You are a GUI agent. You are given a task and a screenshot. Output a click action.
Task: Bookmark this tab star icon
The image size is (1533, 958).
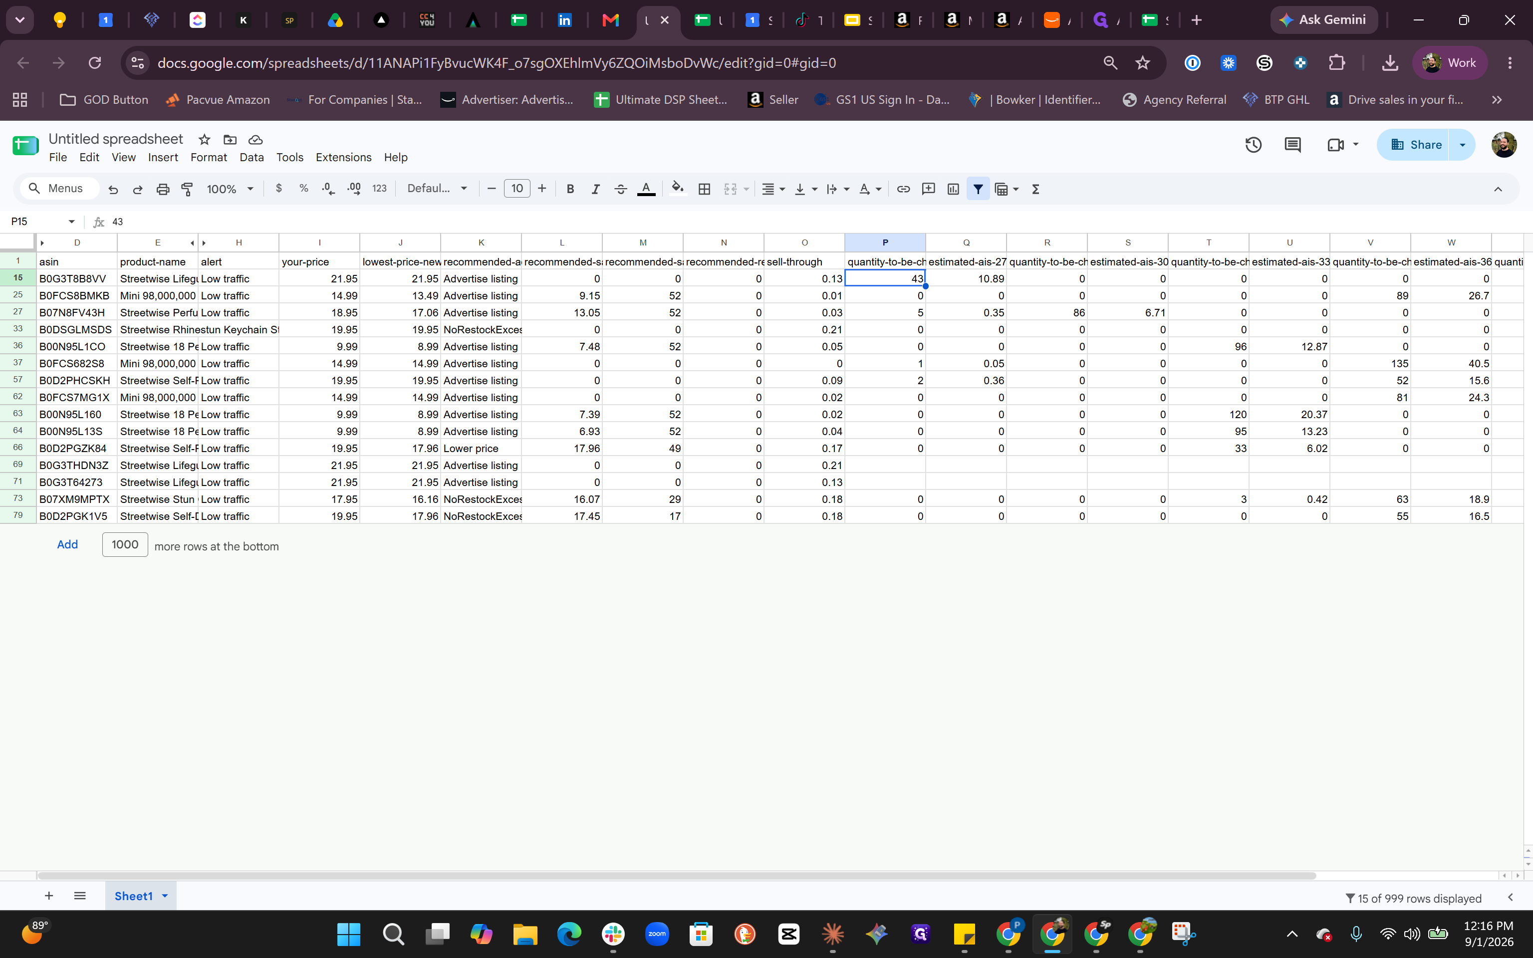click(1142, 63)
